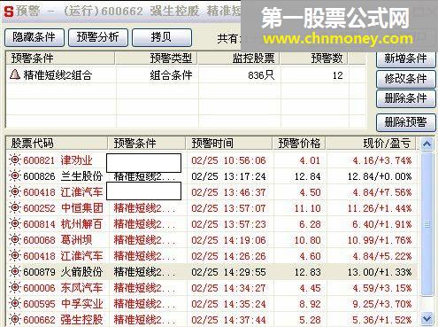Click alert time 02/25 10:56:06
The height and width of the screenshot is (327, 438).
coord(228,160)
